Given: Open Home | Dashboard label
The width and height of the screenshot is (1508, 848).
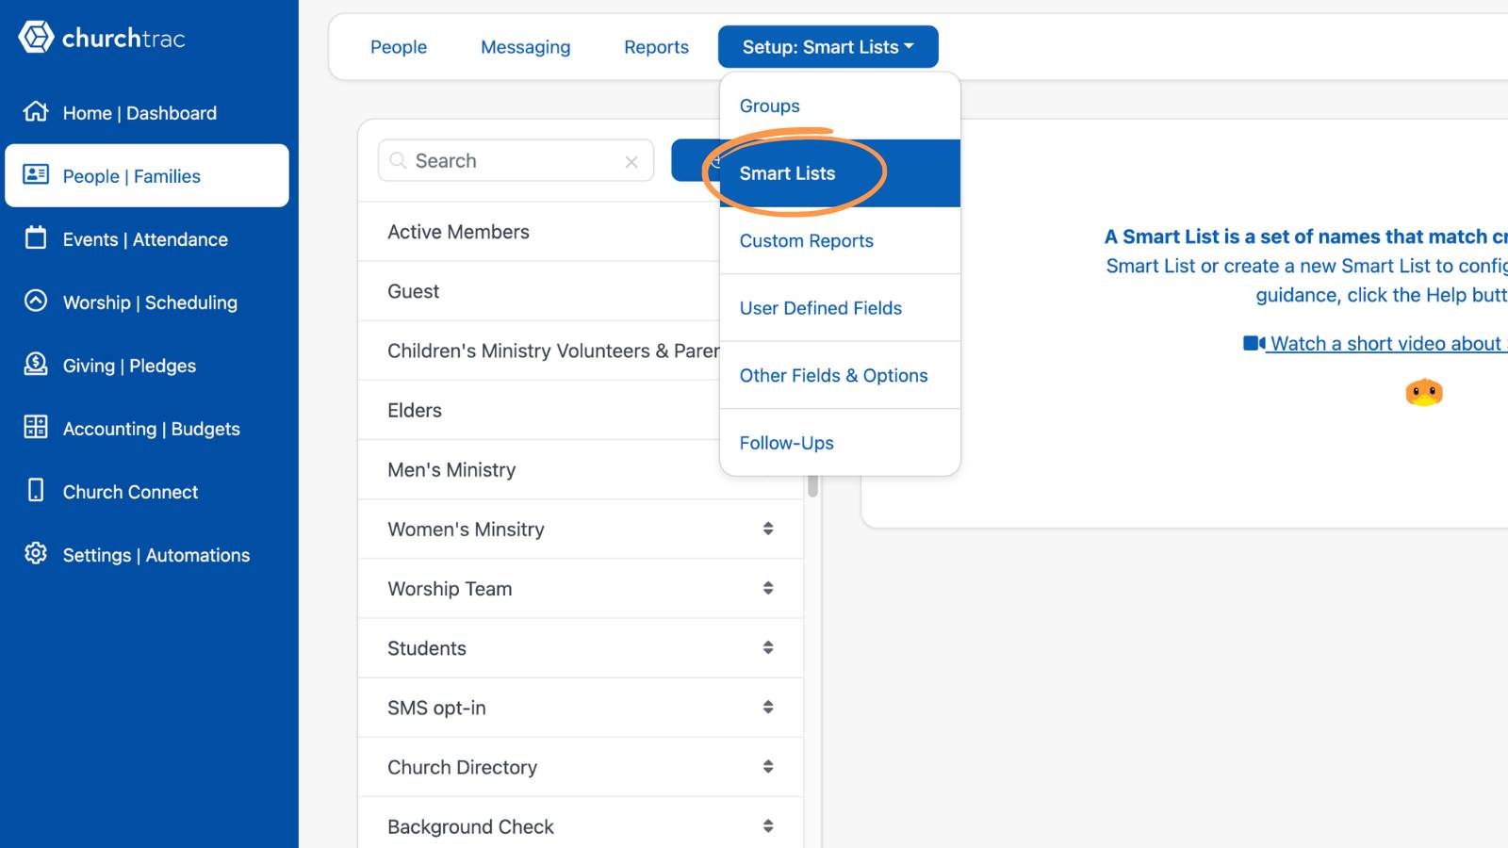Looking at the screenshot, I should pyautogui.click(x=139, y=113).
